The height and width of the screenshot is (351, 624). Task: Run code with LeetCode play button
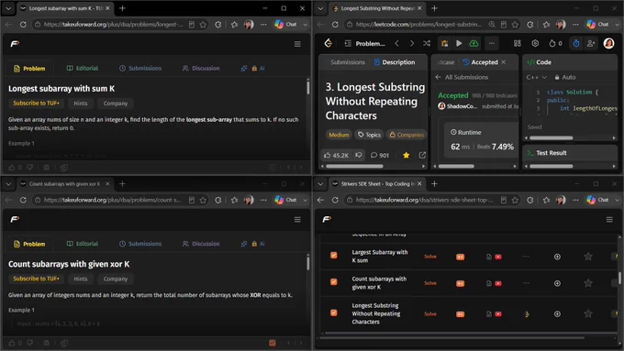[x=459, y=43]
